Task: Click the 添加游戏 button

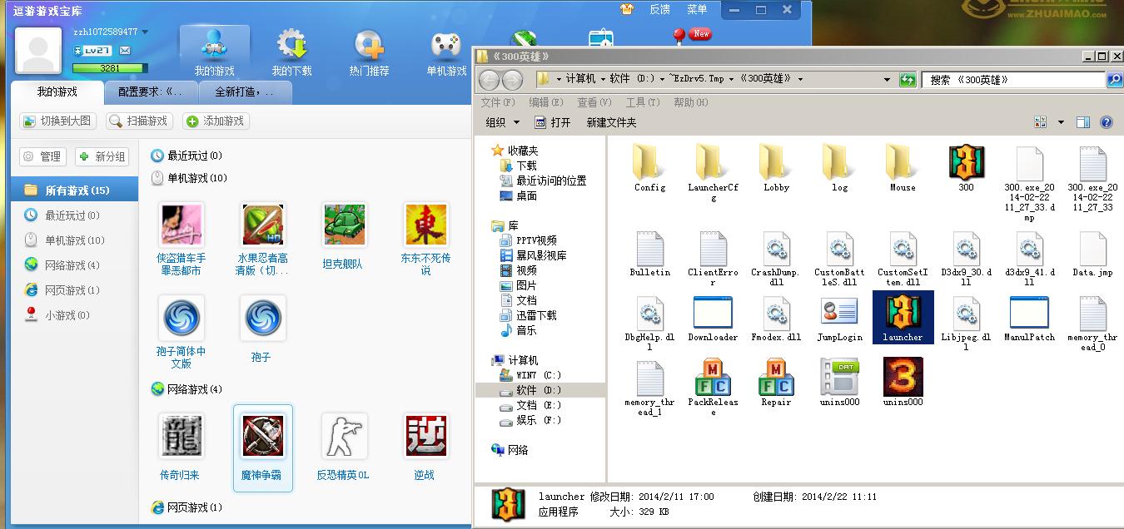Action: (x=216, y=121)
